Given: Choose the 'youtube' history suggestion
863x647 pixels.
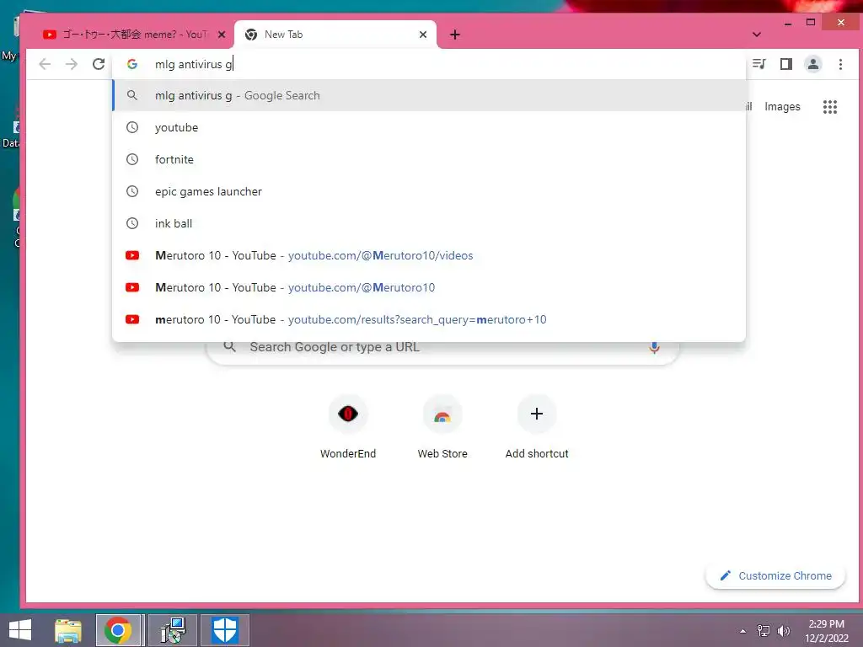Looking at the screenshot, I should click(429, 127).
